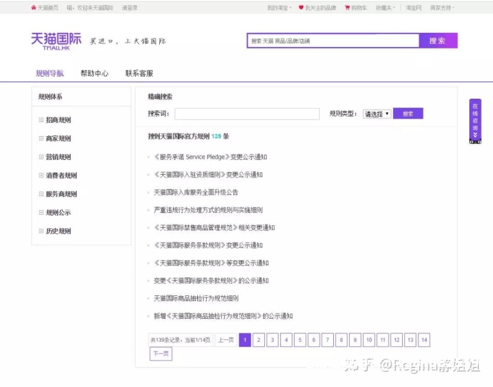Click the 搜索 button beside 规则类型
Viewport: 493px width, 387px height.
408,114
